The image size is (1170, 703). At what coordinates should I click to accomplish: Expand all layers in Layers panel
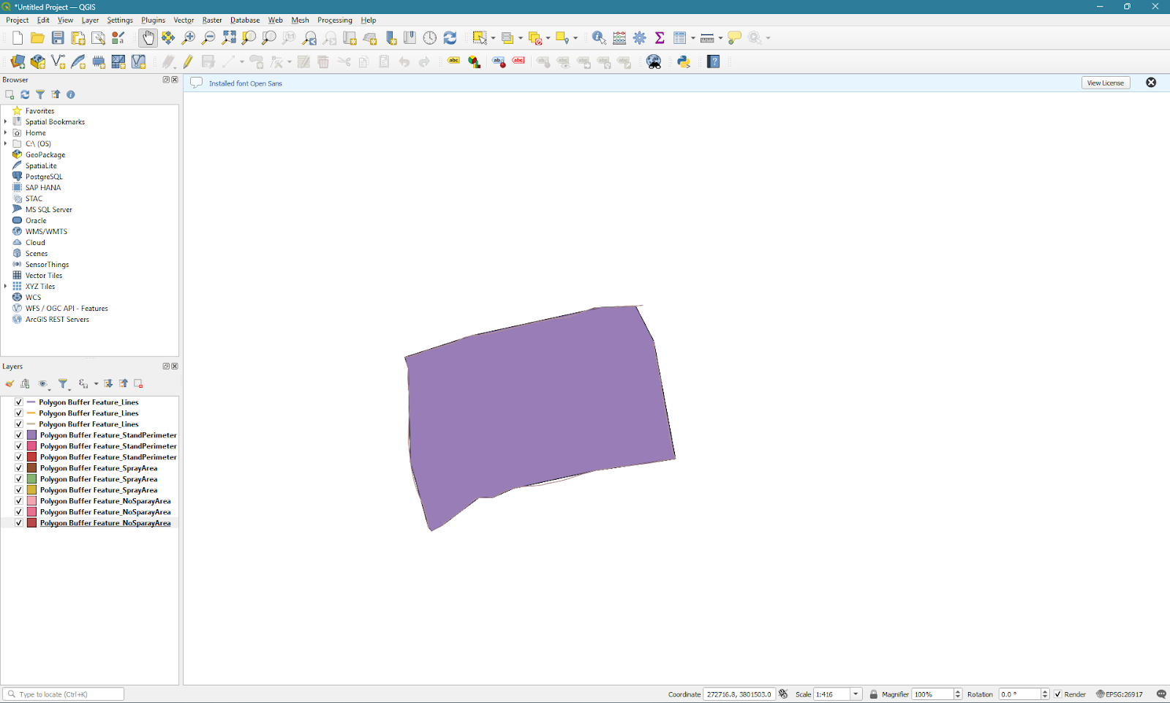pos(108,384)
